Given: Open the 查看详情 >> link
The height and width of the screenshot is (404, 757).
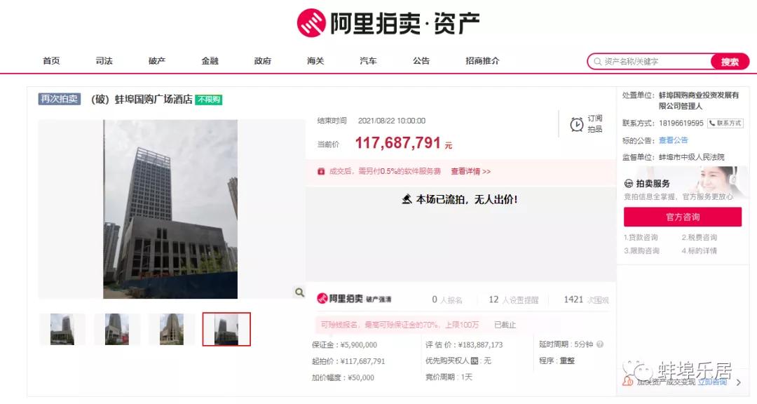Looking at the screenshot, I should coord(471,172).
